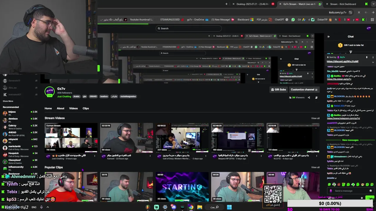Click the Customize channel button
This screenshot has width=376, height=211.
[x=304, y=90]
